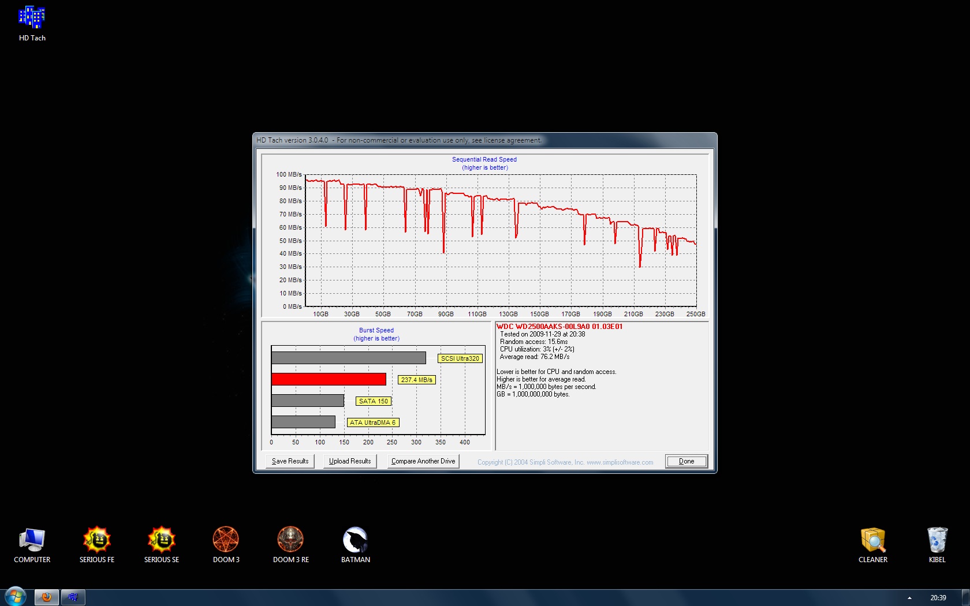Click the SCSI Ultra320 burst label

tap(460, 358)
